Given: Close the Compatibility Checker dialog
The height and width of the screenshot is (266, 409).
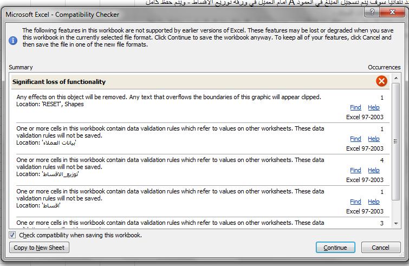Looking at the screenshot, I should click(x=392, y=12).
